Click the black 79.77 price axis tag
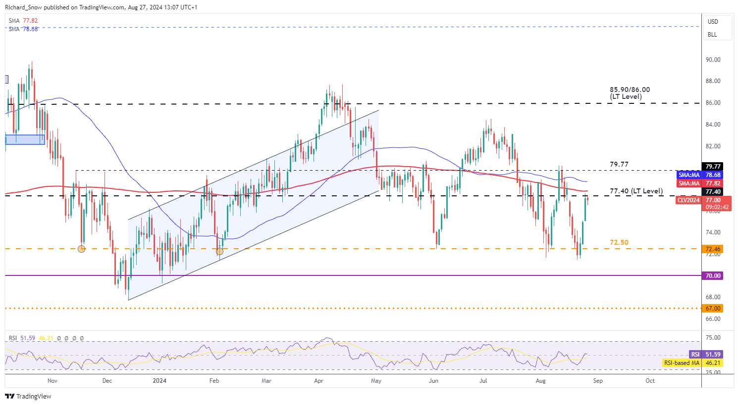The image size is (739, 405). [x=713, y=167]
